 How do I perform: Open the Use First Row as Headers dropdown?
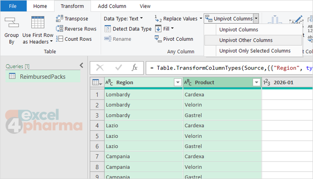51,41
